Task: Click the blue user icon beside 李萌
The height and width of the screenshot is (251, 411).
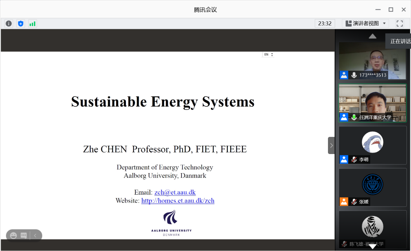Action: tap(344, 159)
